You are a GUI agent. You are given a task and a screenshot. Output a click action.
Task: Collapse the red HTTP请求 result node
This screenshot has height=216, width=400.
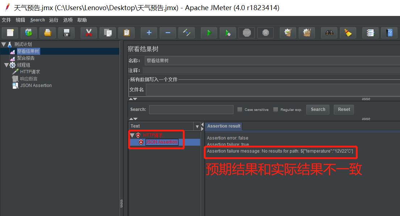[x=132, y=135]
